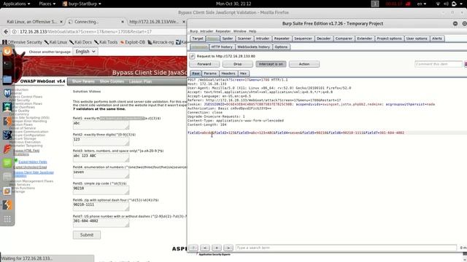The height and width of the screenshot is (262, 467).
Task: Open the language dropdown set to English
Action: point(85,52)
